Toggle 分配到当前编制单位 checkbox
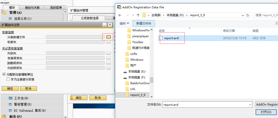 [4, 74]
